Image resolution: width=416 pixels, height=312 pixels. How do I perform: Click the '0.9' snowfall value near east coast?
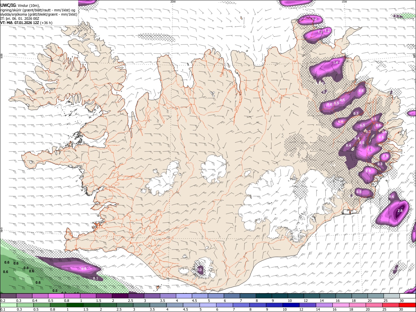pyautogui.click(x=385, y=156)
